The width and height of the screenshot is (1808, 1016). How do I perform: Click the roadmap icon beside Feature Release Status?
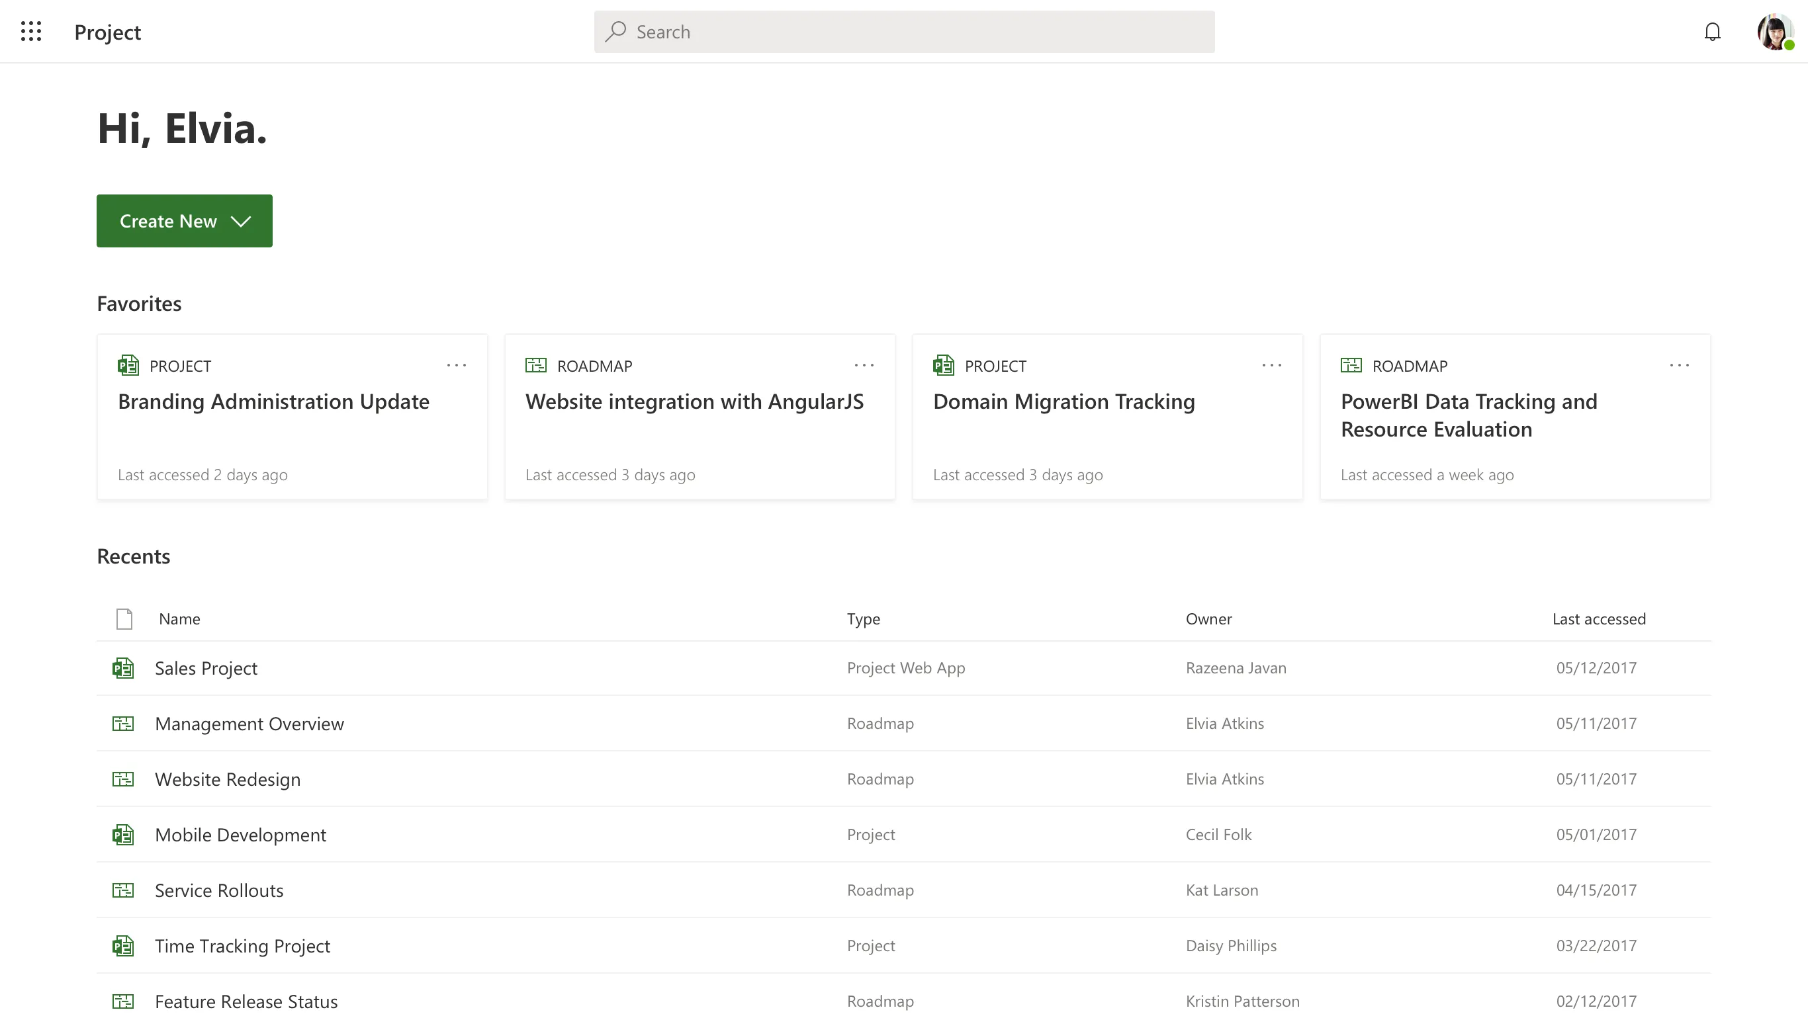[x=123, y=1001]
